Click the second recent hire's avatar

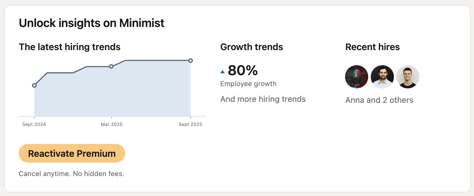382,76
